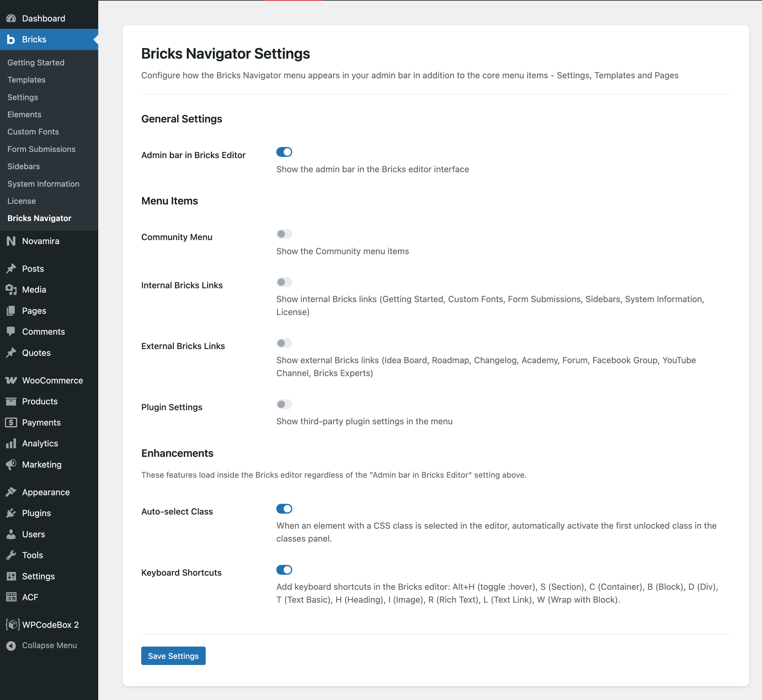Click the 'Enhancements' heading
Image resolution: width=762 pixels, height=700 pixels.
177,453
